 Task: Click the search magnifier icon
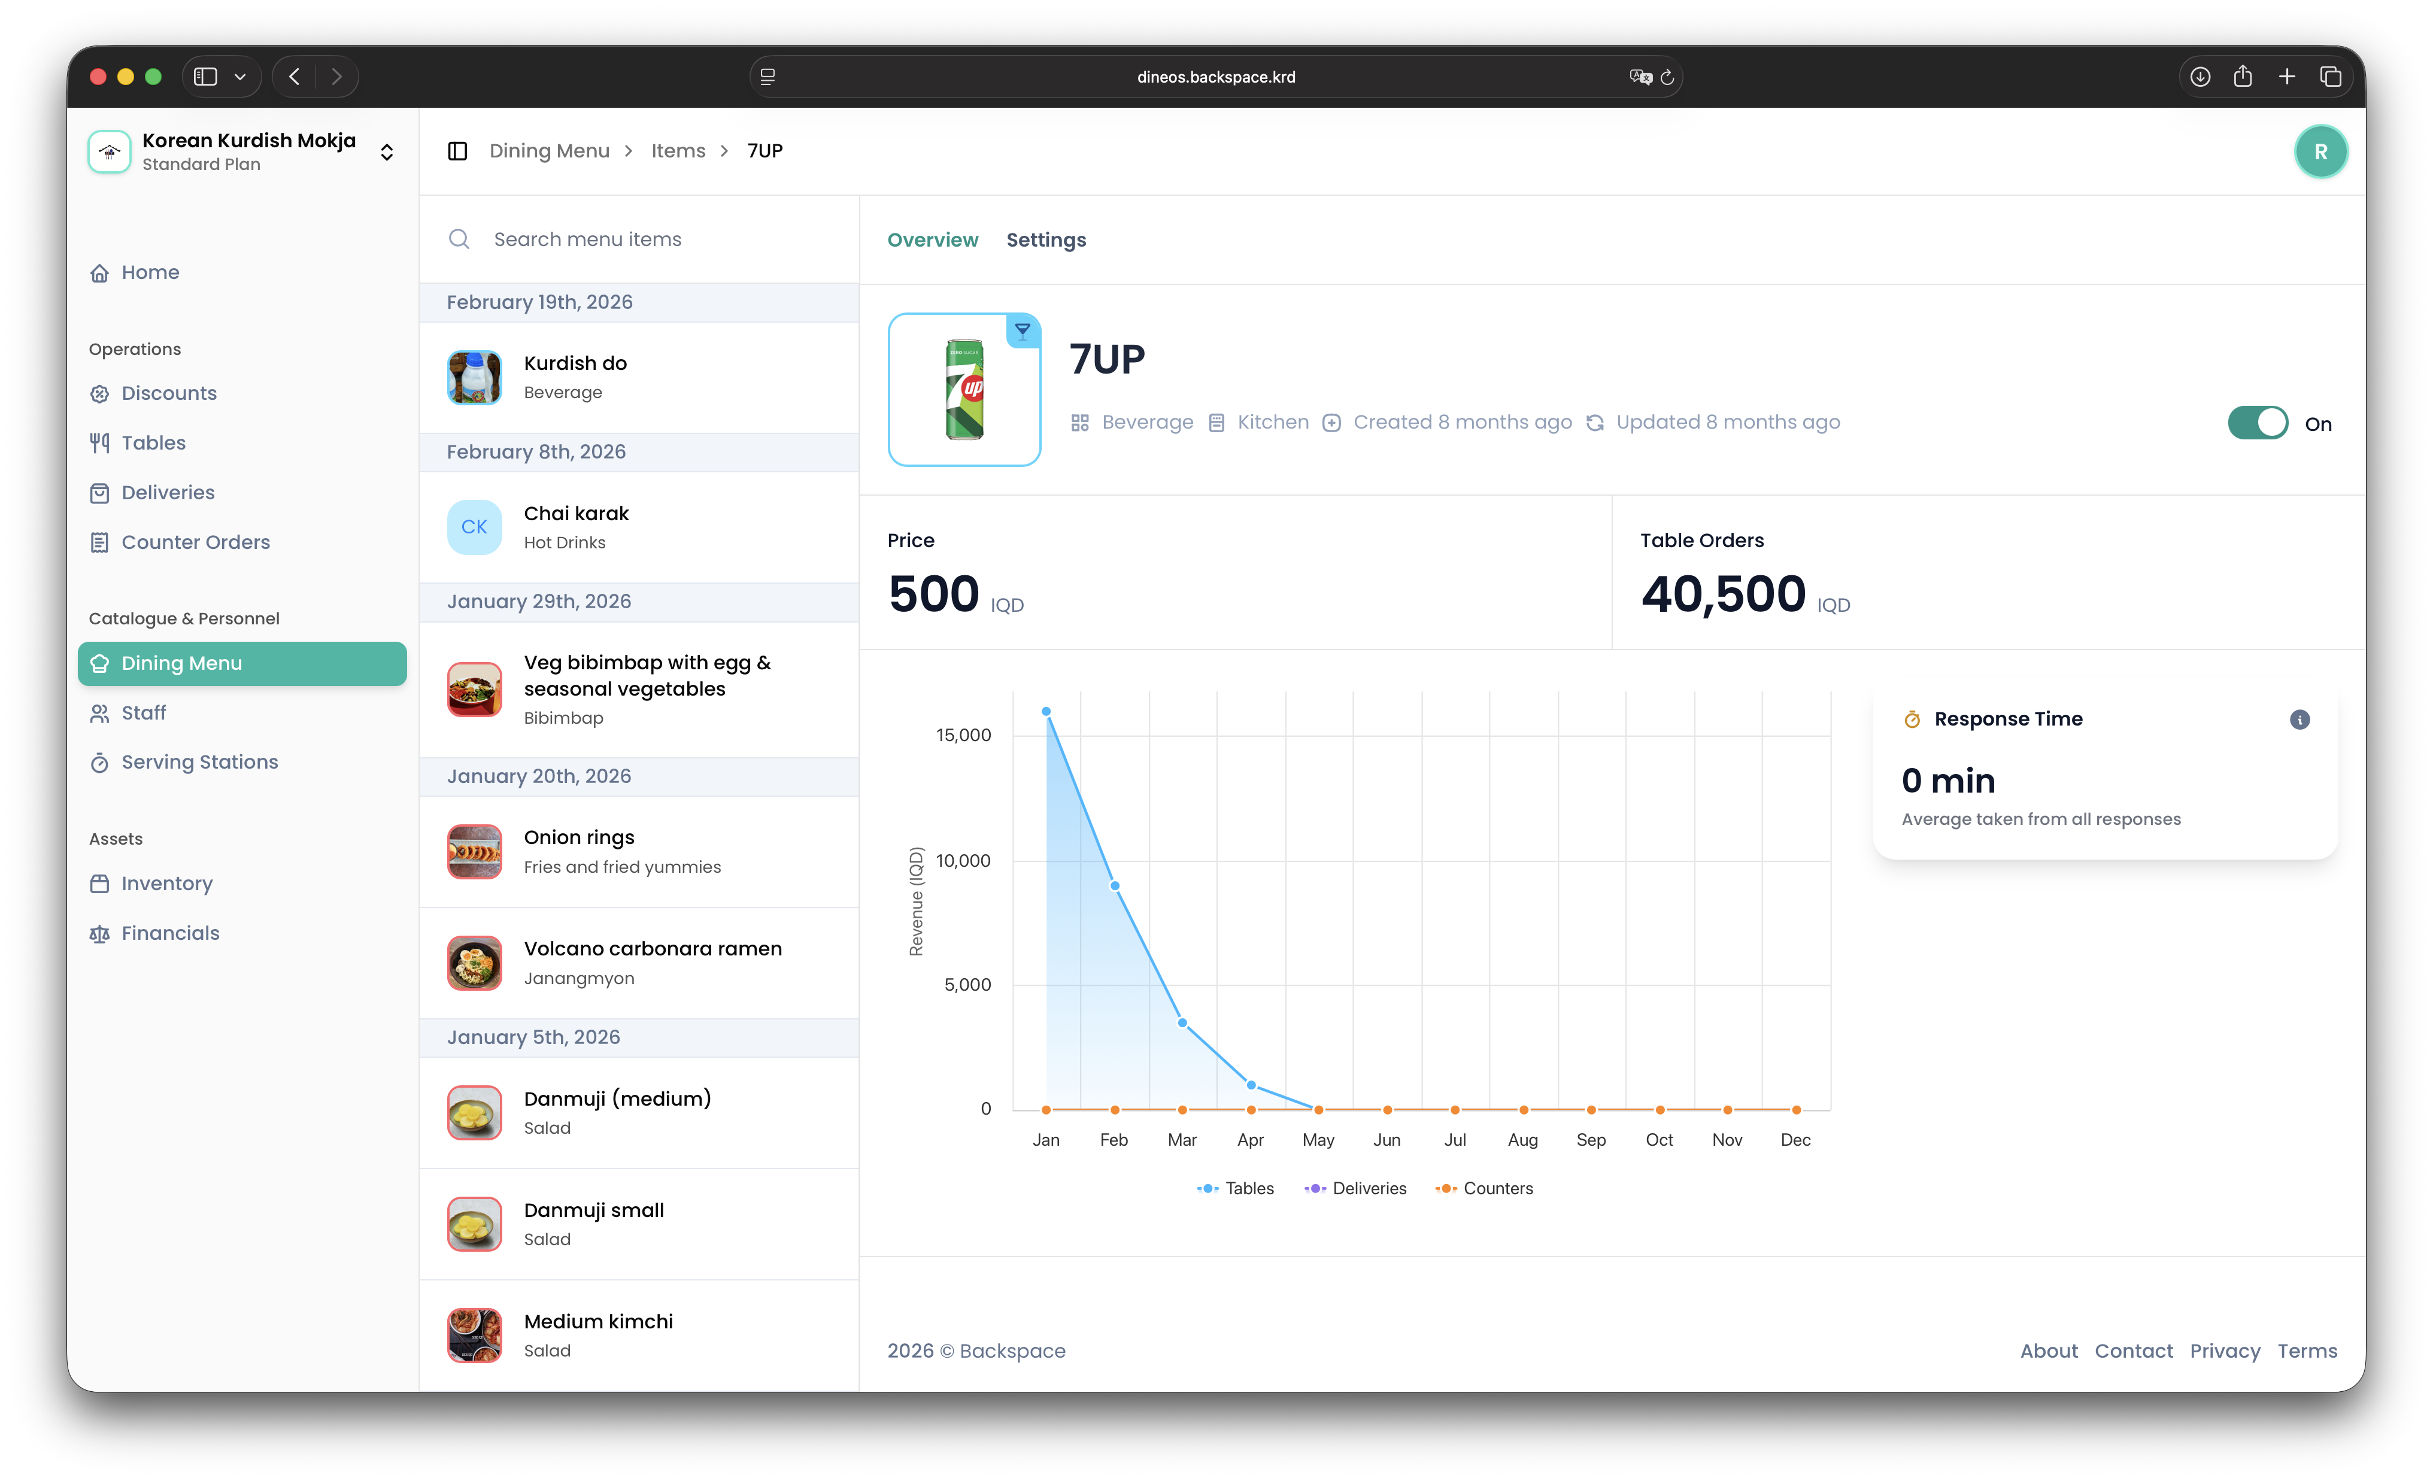coord(459,239)
